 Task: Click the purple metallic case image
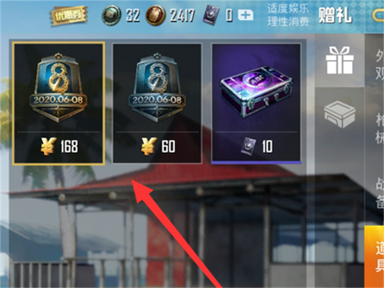[256, 92]
